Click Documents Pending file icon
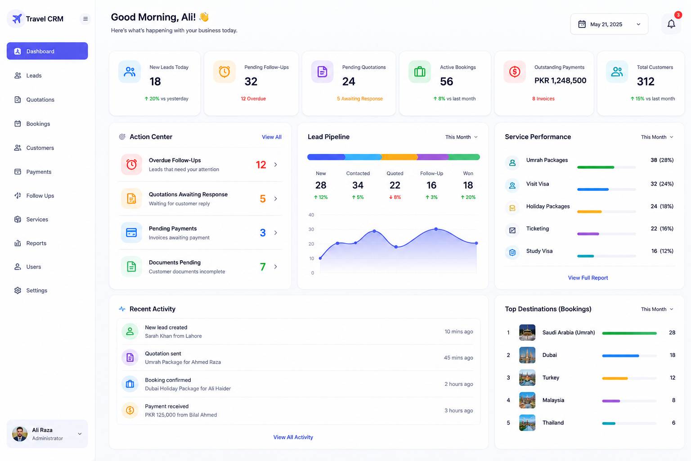Image resolution: width=691 pixels, height=461 pixels. tap(131, 267)
